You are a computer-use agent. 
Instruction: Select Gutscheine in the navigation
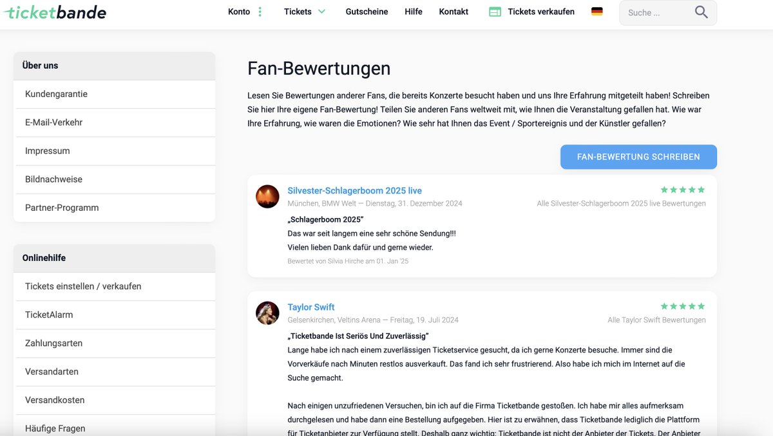pyautogui.click(x=367, y=12)
